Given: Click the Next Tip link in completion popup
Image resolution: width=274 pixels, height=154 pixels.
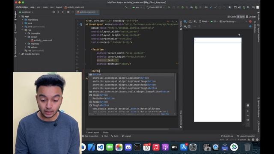Looking at the screenshot, I should coord(165,114).
